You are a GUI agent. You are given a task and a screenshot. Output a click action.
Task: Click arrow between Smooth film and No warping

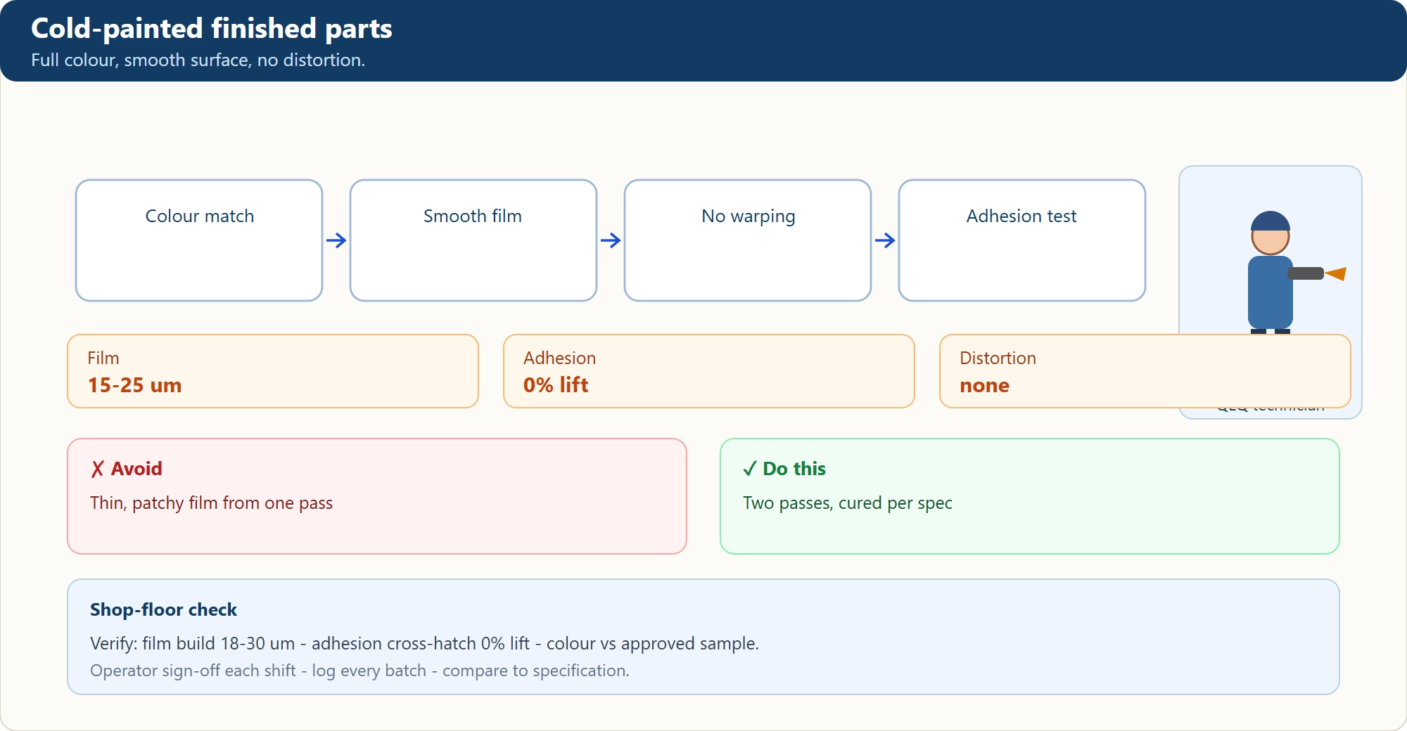pyautogui.click(x=611, y=240)
